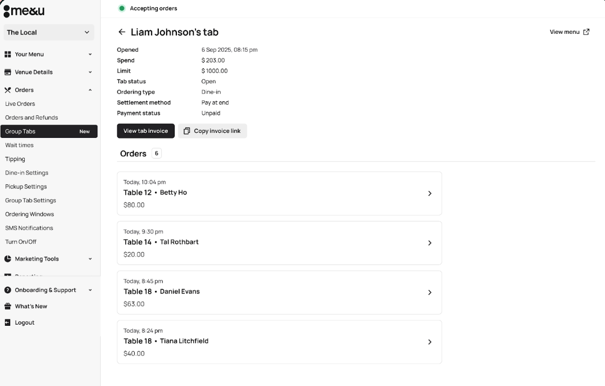
Task: Open chevron on Daniel Evans order
Action: (x=429, y=293)
